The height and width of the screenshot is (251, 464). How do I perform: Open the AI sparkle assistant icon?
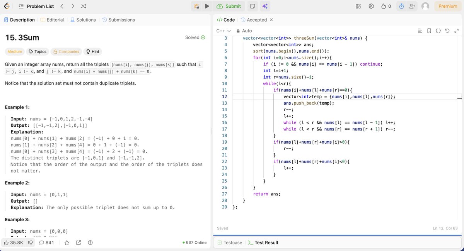pos(265,6)
